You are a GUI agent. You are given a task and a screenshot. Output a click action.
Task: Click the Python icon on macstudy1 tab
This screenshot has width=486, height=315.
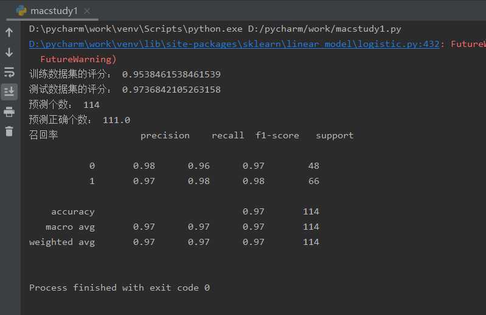(x=21, y=10)
